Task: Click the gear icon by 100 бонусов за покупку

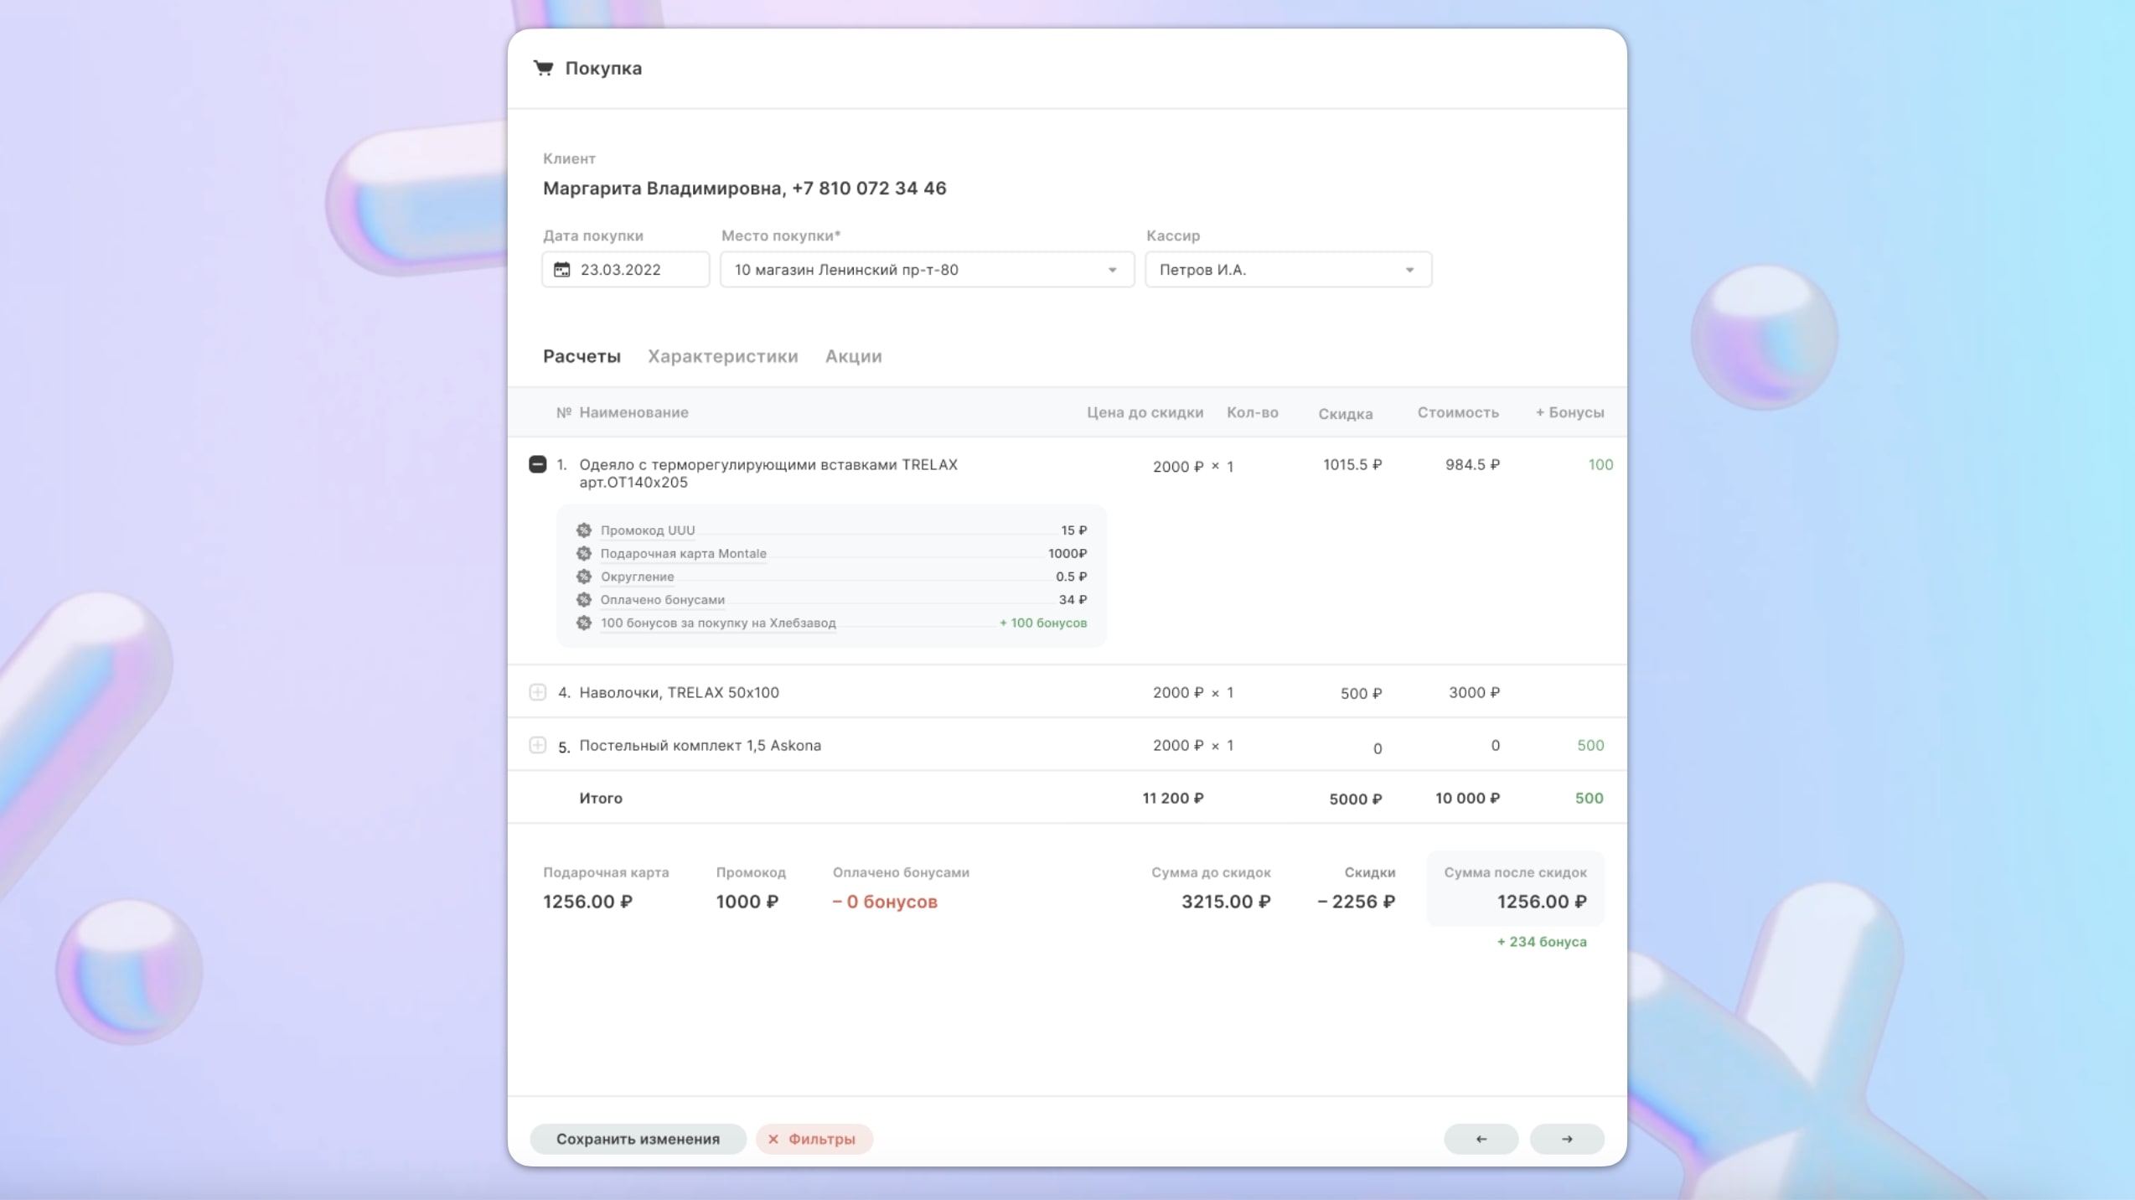Action: (x=584, y=623)
